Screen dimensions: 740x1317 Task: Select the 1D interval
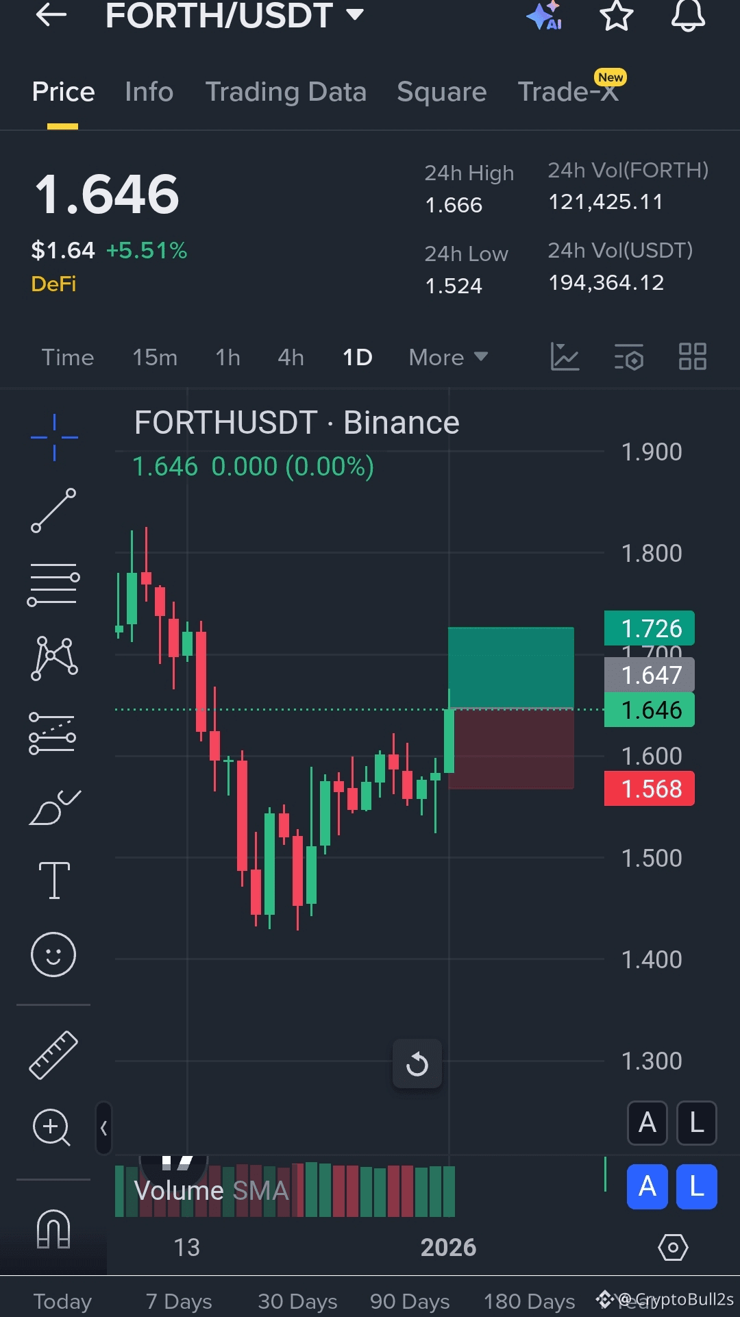357,357
